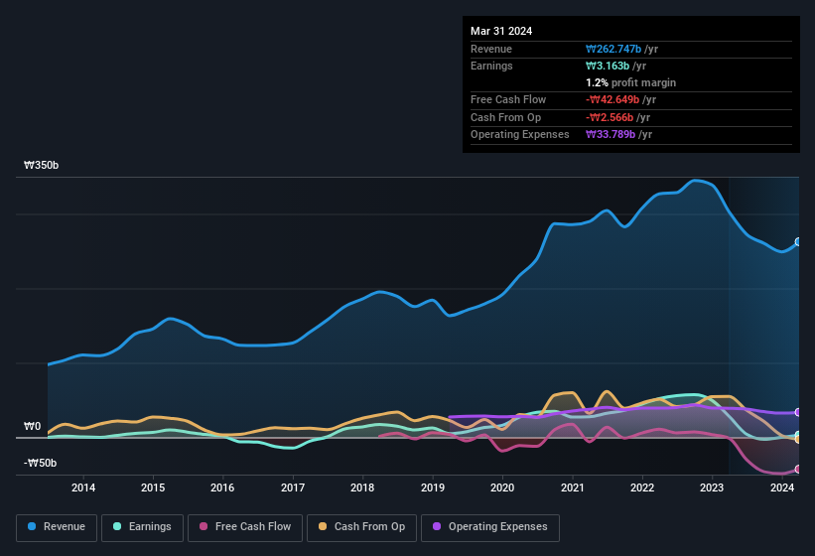The height and width of the screenshot is (556, 815).
Task: Click the 2024 label on the x-axis
Action: coord(782,487)
